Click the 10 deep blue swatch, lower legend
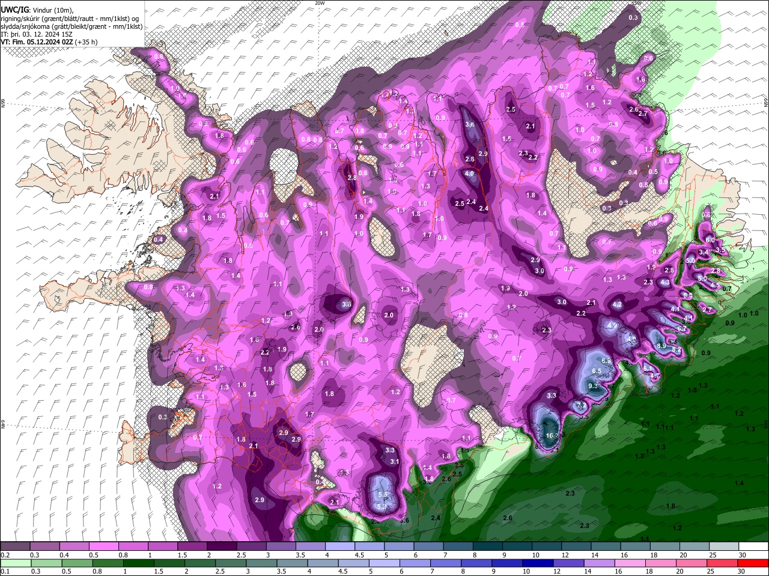Image resolution: width=769 pixels, height=576 pixels. (538, 563)
